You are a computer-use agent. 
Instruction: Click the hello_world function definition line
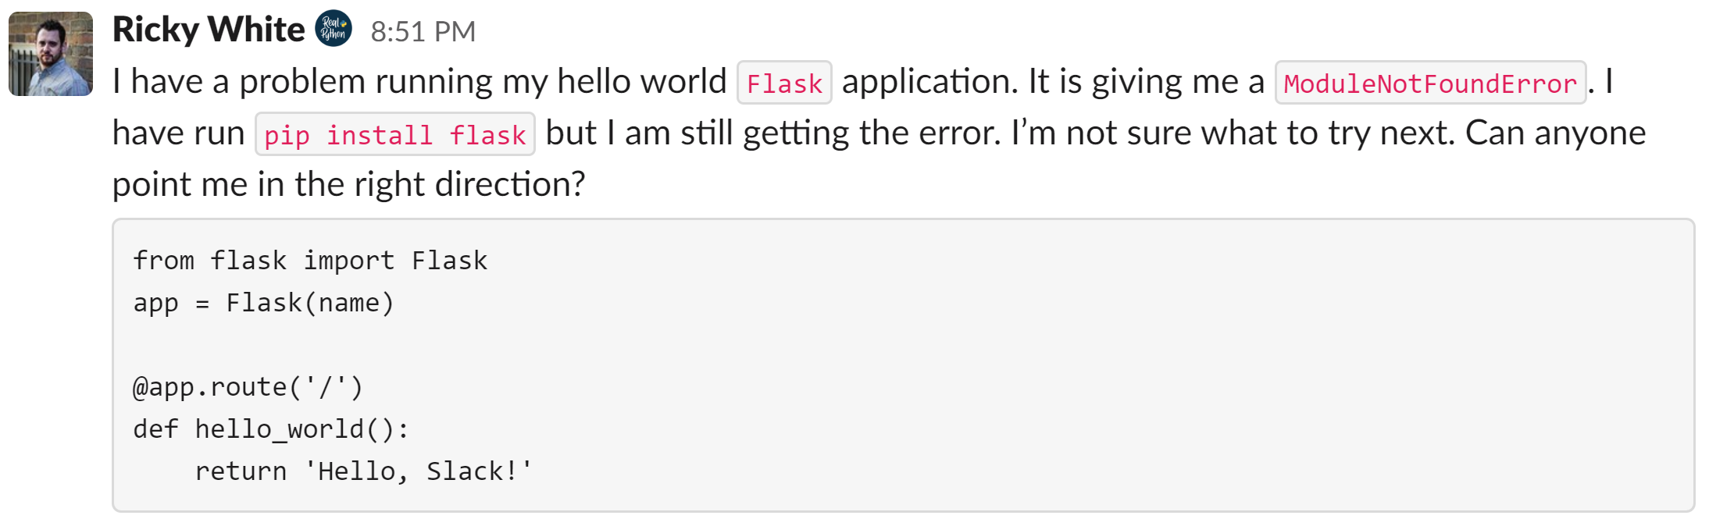click(x=271, y=428)
